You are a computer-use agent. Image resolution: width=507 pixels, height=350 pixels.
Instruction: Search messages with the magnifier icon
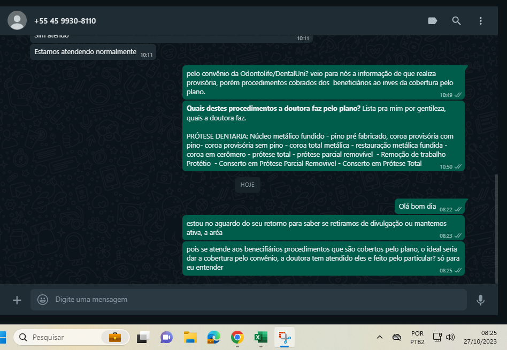click(x=456, y=21)
